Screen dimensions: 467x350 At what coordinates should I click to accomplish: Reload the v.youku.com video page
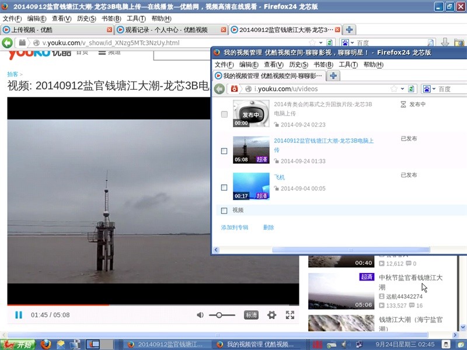pyautogui.click(x=329, y=43)
